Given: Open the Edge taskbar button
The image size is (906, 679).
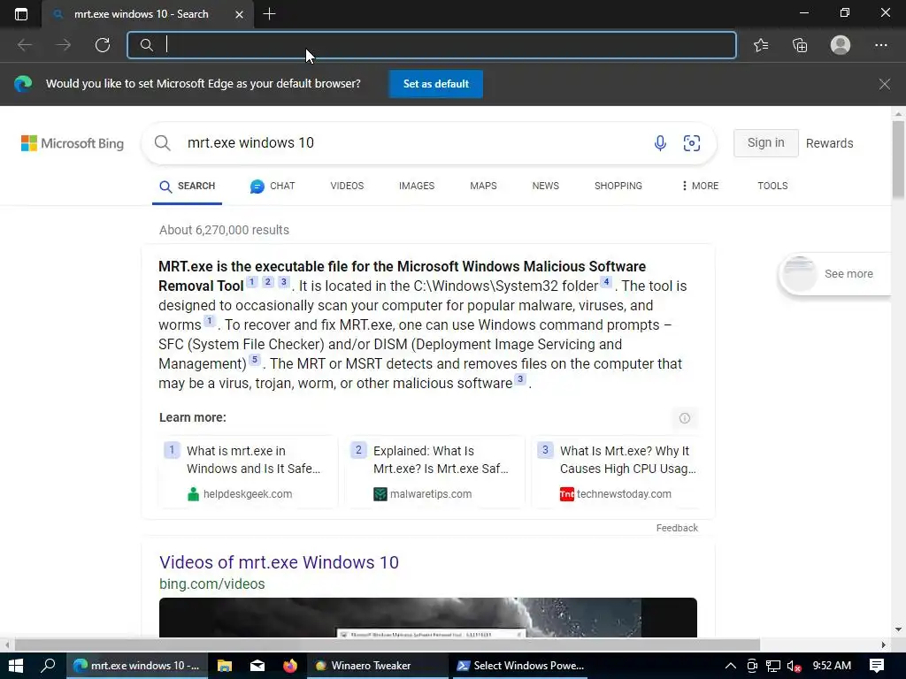Looking at the screenshot, I should [x=136, y=666].
